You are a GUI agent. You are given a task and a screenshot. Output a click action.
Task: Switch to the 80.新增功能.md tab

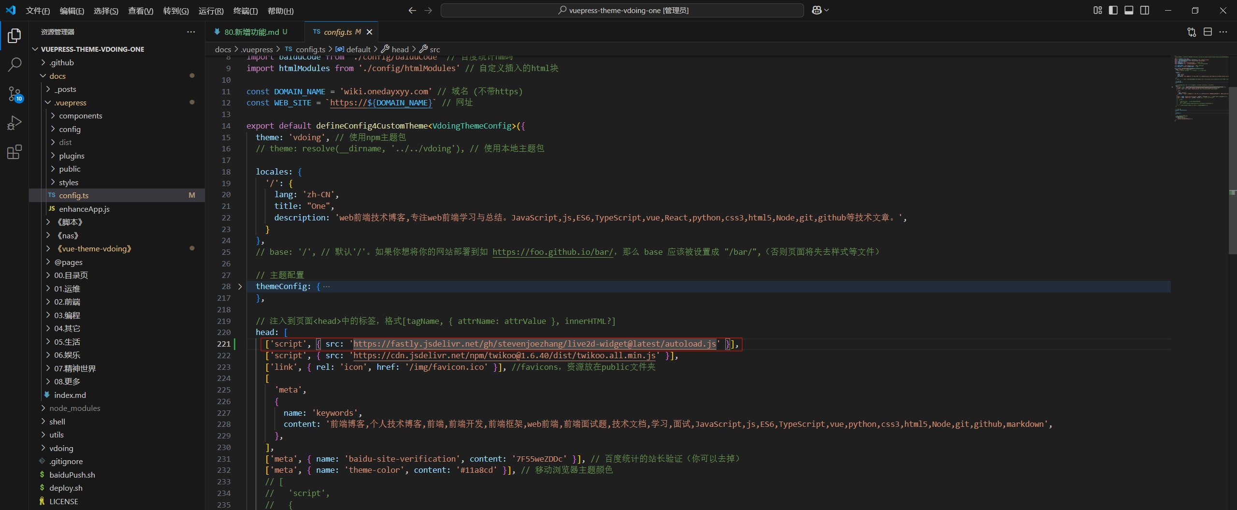(256, 32)
